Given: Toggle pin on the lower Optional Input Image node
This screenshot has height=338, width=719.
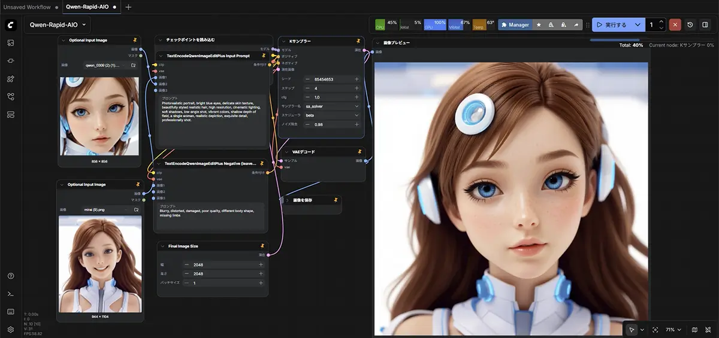Looking at the screenshot, I should (138, 184).
